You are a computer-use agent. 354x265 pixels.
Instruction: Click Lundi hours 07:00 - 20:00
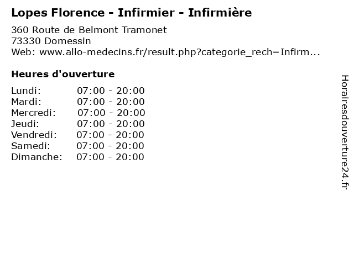coord(111,91)
